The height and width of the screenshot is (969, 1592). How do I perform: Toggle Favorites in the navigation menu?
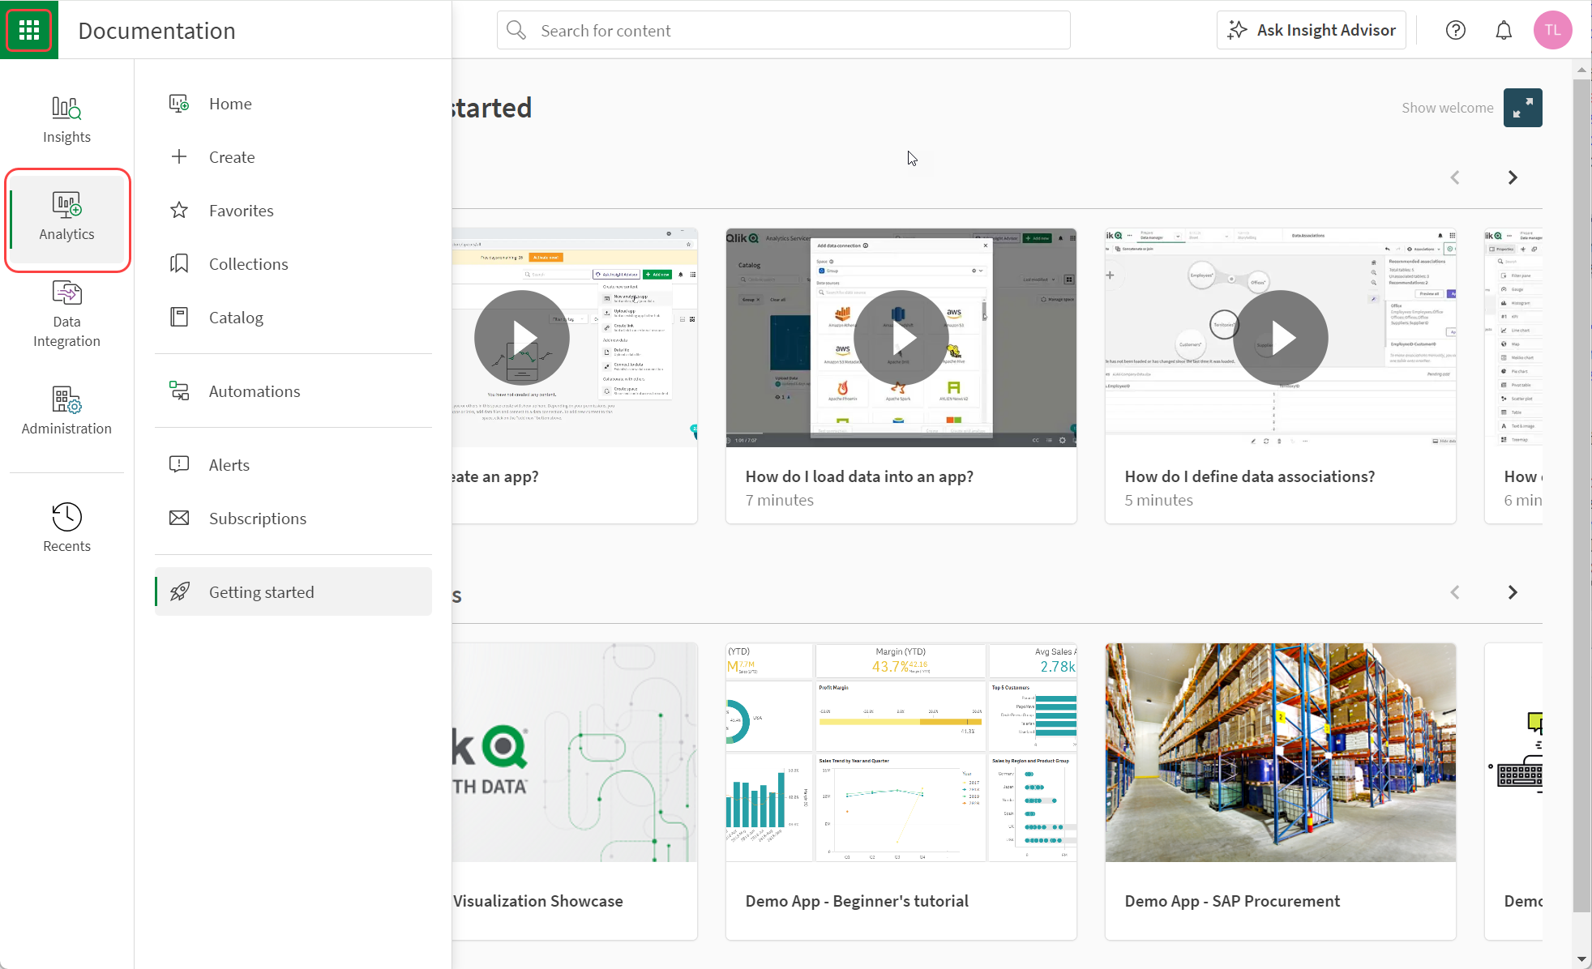(241, 209)
